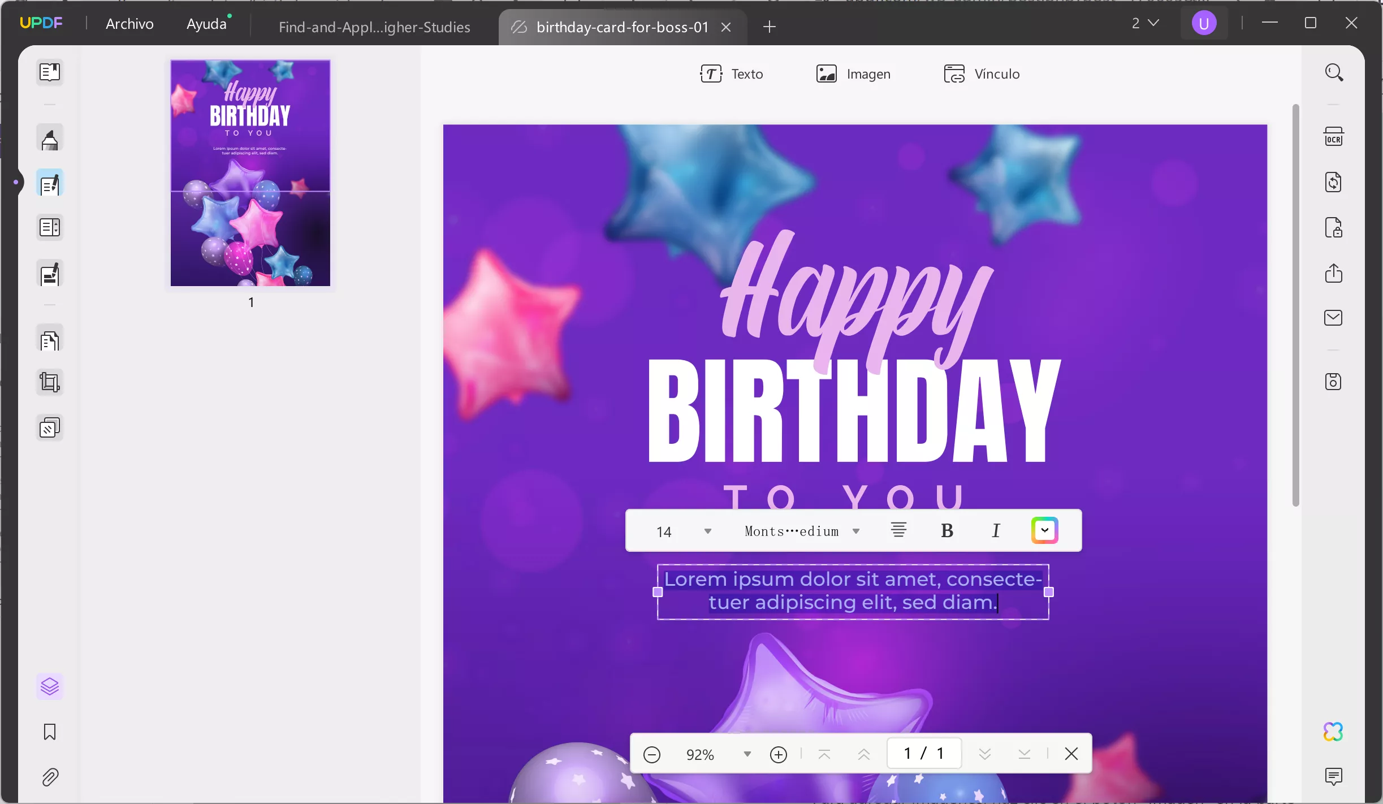Viewport: 1383px width, 804px height.
Task: Send file by email icon
Action: 1334,318
